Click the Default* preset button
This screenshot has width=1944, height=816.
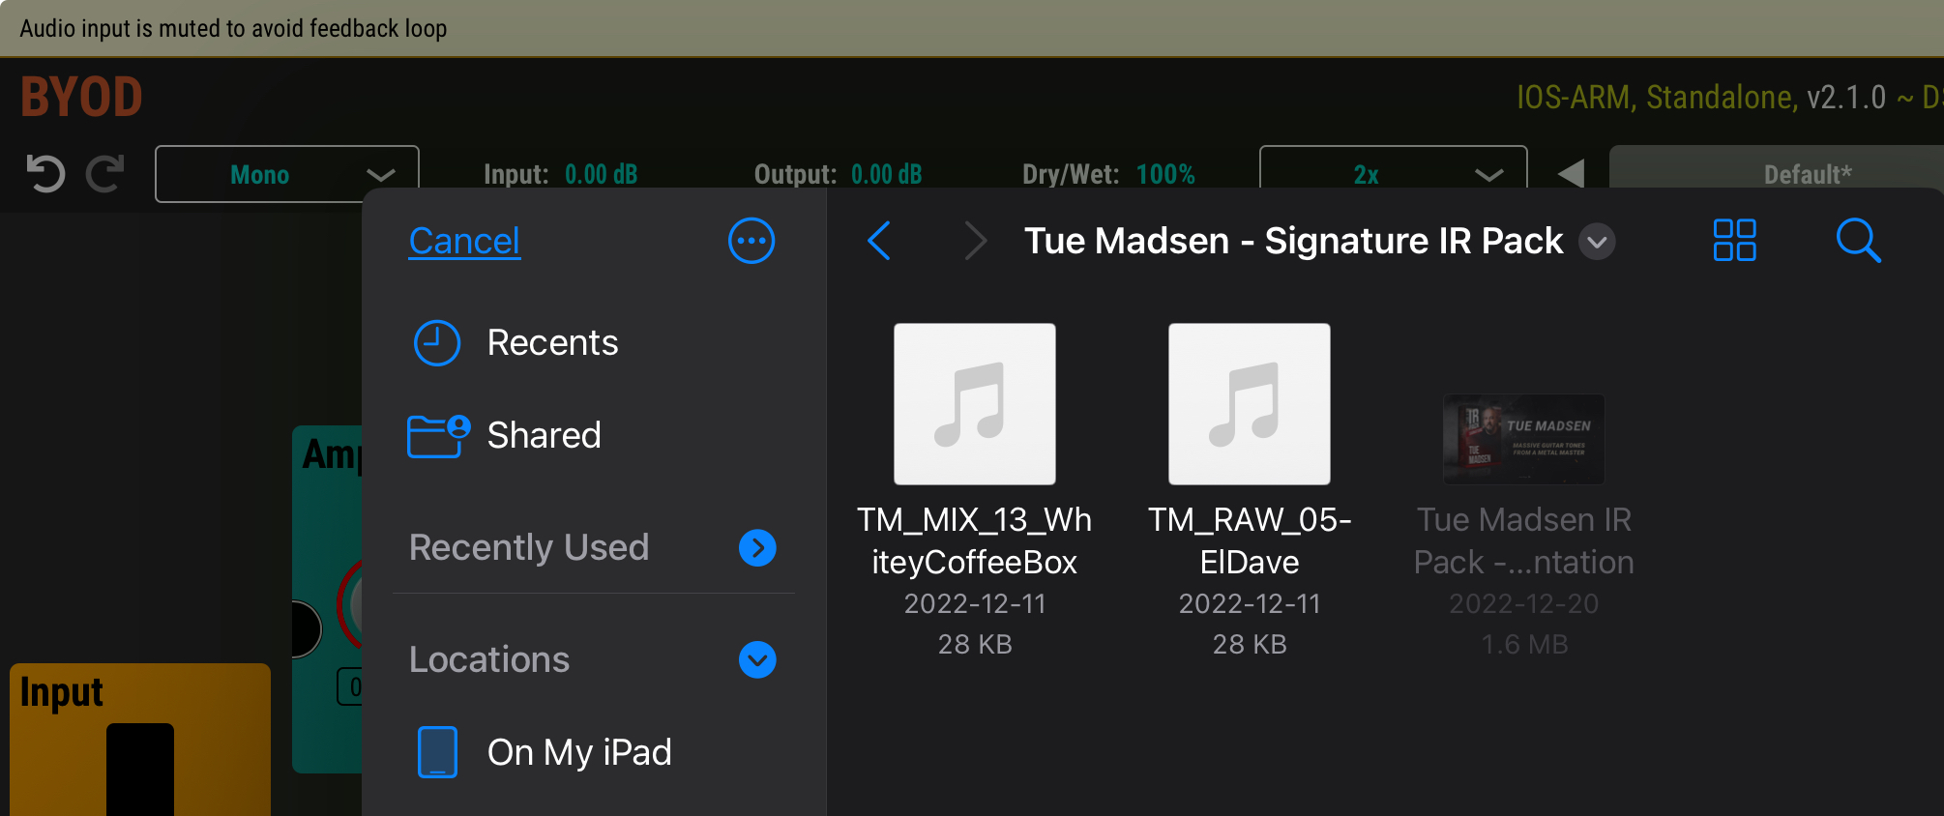pos(1807,174)
